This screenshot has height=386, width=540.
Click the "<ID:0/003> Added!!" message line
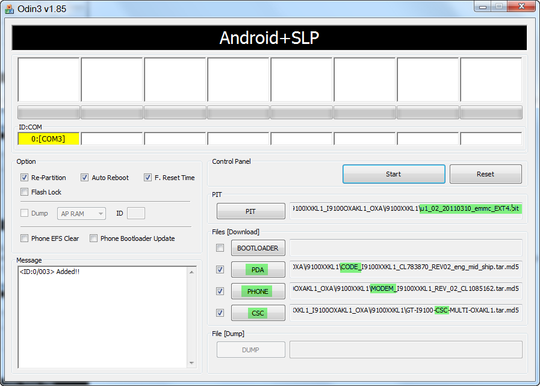click(49, 272)
